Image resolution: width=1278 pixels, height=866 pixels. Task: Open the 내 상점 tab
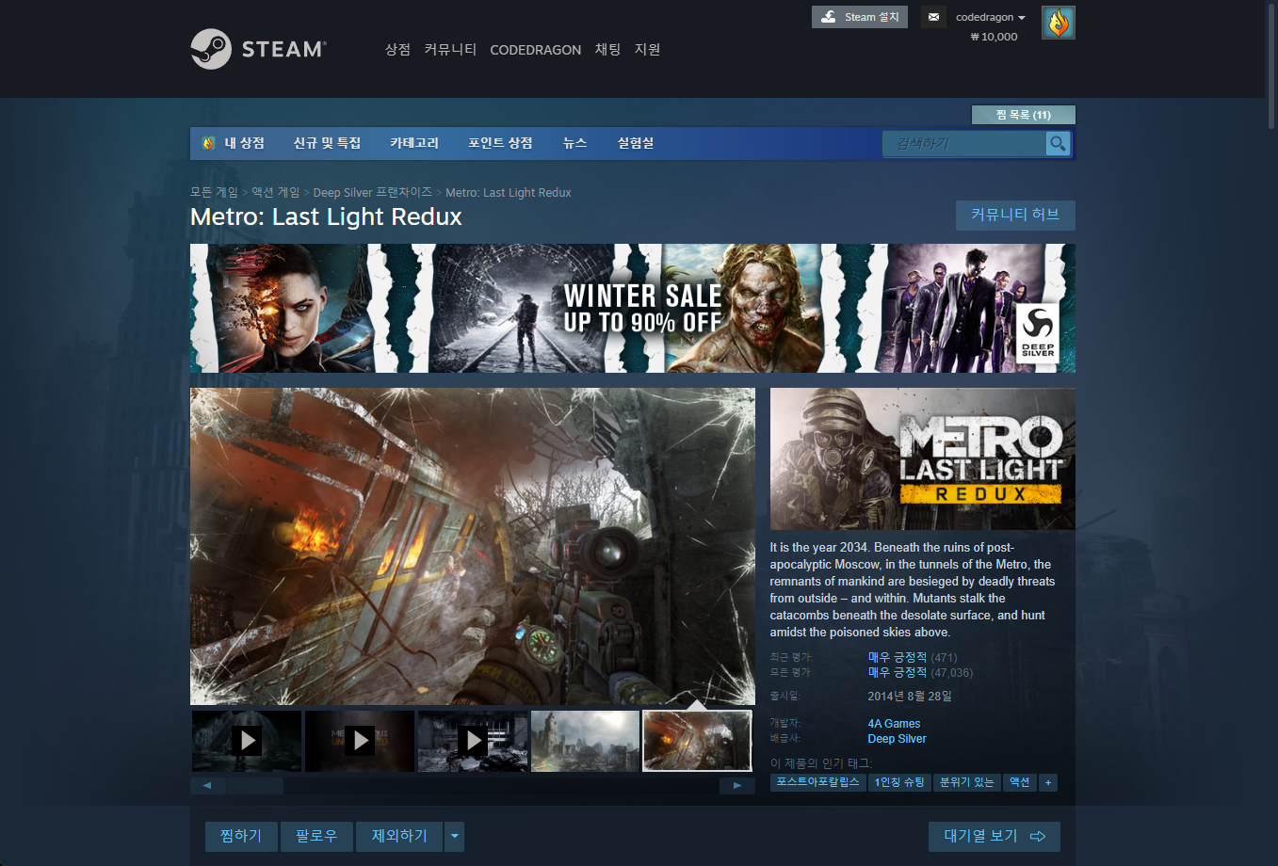(244, 143)
